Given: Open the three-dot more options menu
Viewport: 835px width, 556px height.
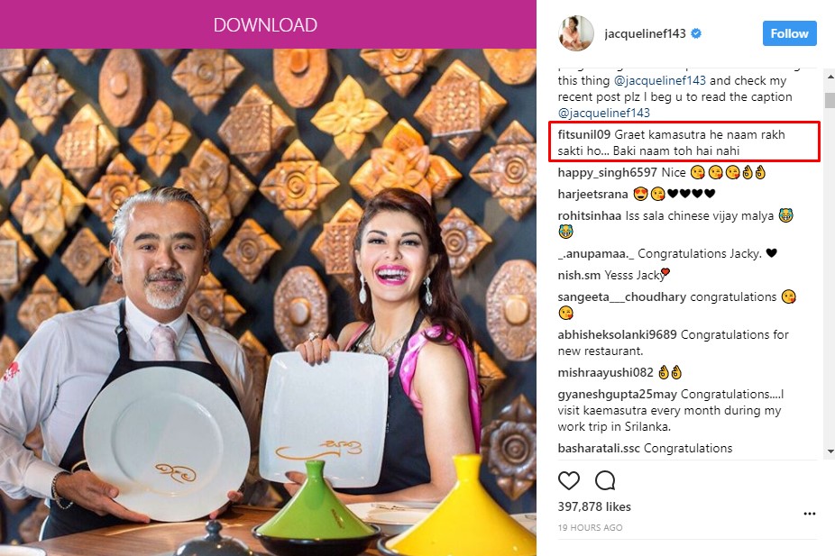Looking at the screenshot, I should point(810,514).
